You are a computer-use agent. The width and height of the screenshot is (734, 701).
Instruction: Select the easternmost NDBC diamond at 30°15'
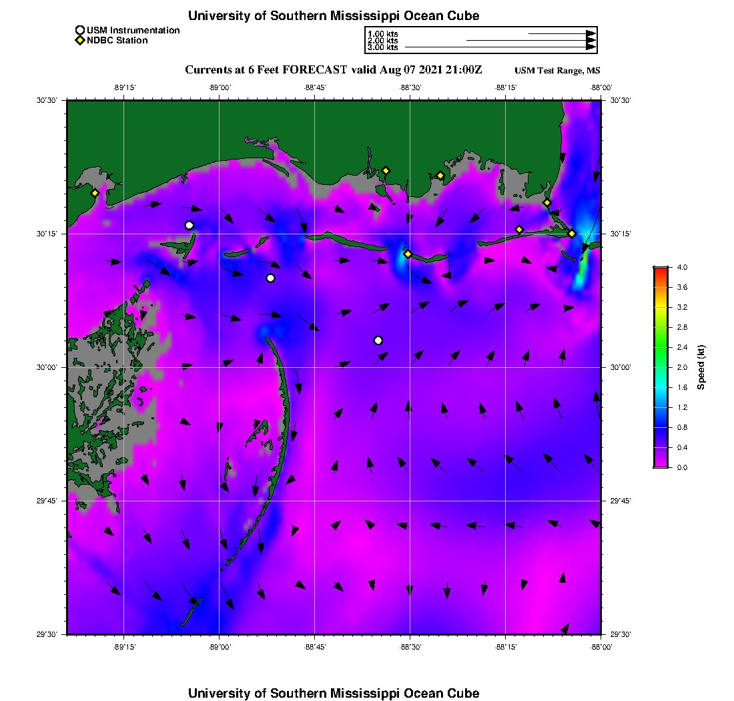572,233
